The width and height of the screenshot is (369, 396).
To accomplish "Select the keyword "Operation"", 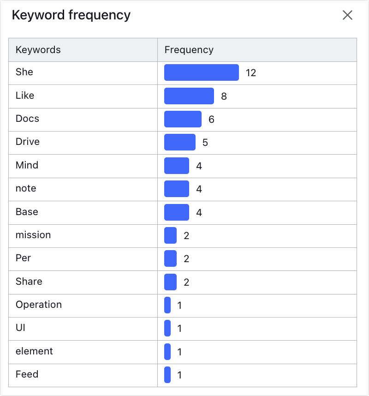I will pyautogui.click(x=39, y=305).
